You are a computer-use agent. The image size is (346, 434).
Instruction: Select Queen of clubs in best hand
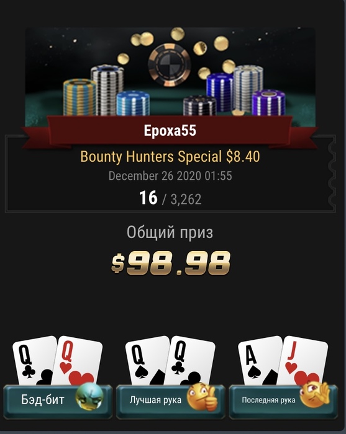coord(191,361)
